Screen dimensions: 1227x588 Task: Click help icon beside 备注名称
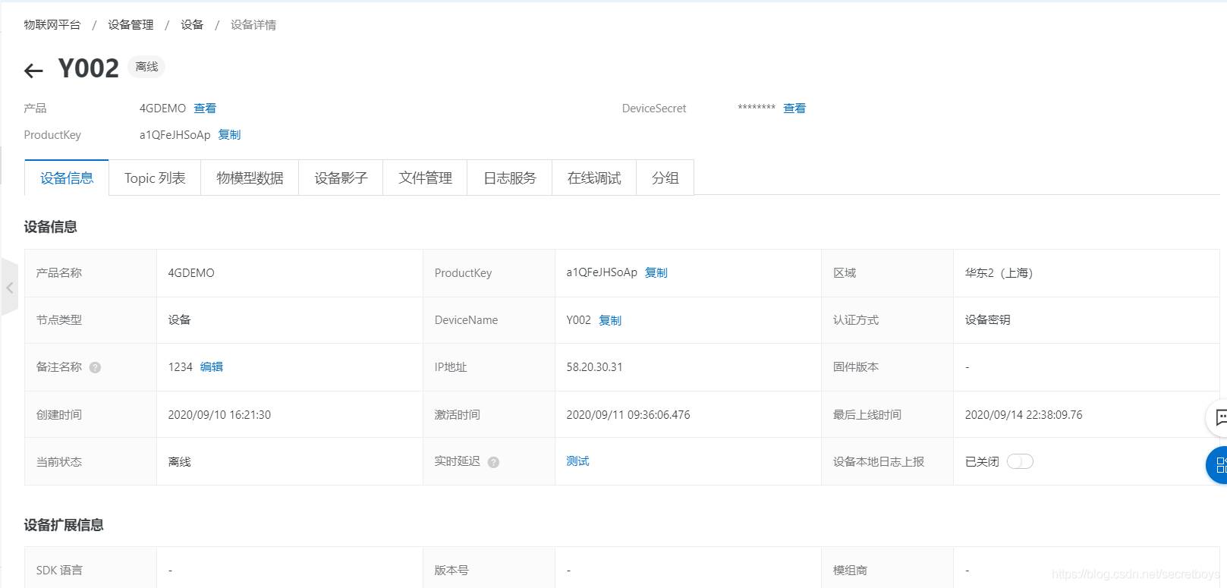click(95, 368)
